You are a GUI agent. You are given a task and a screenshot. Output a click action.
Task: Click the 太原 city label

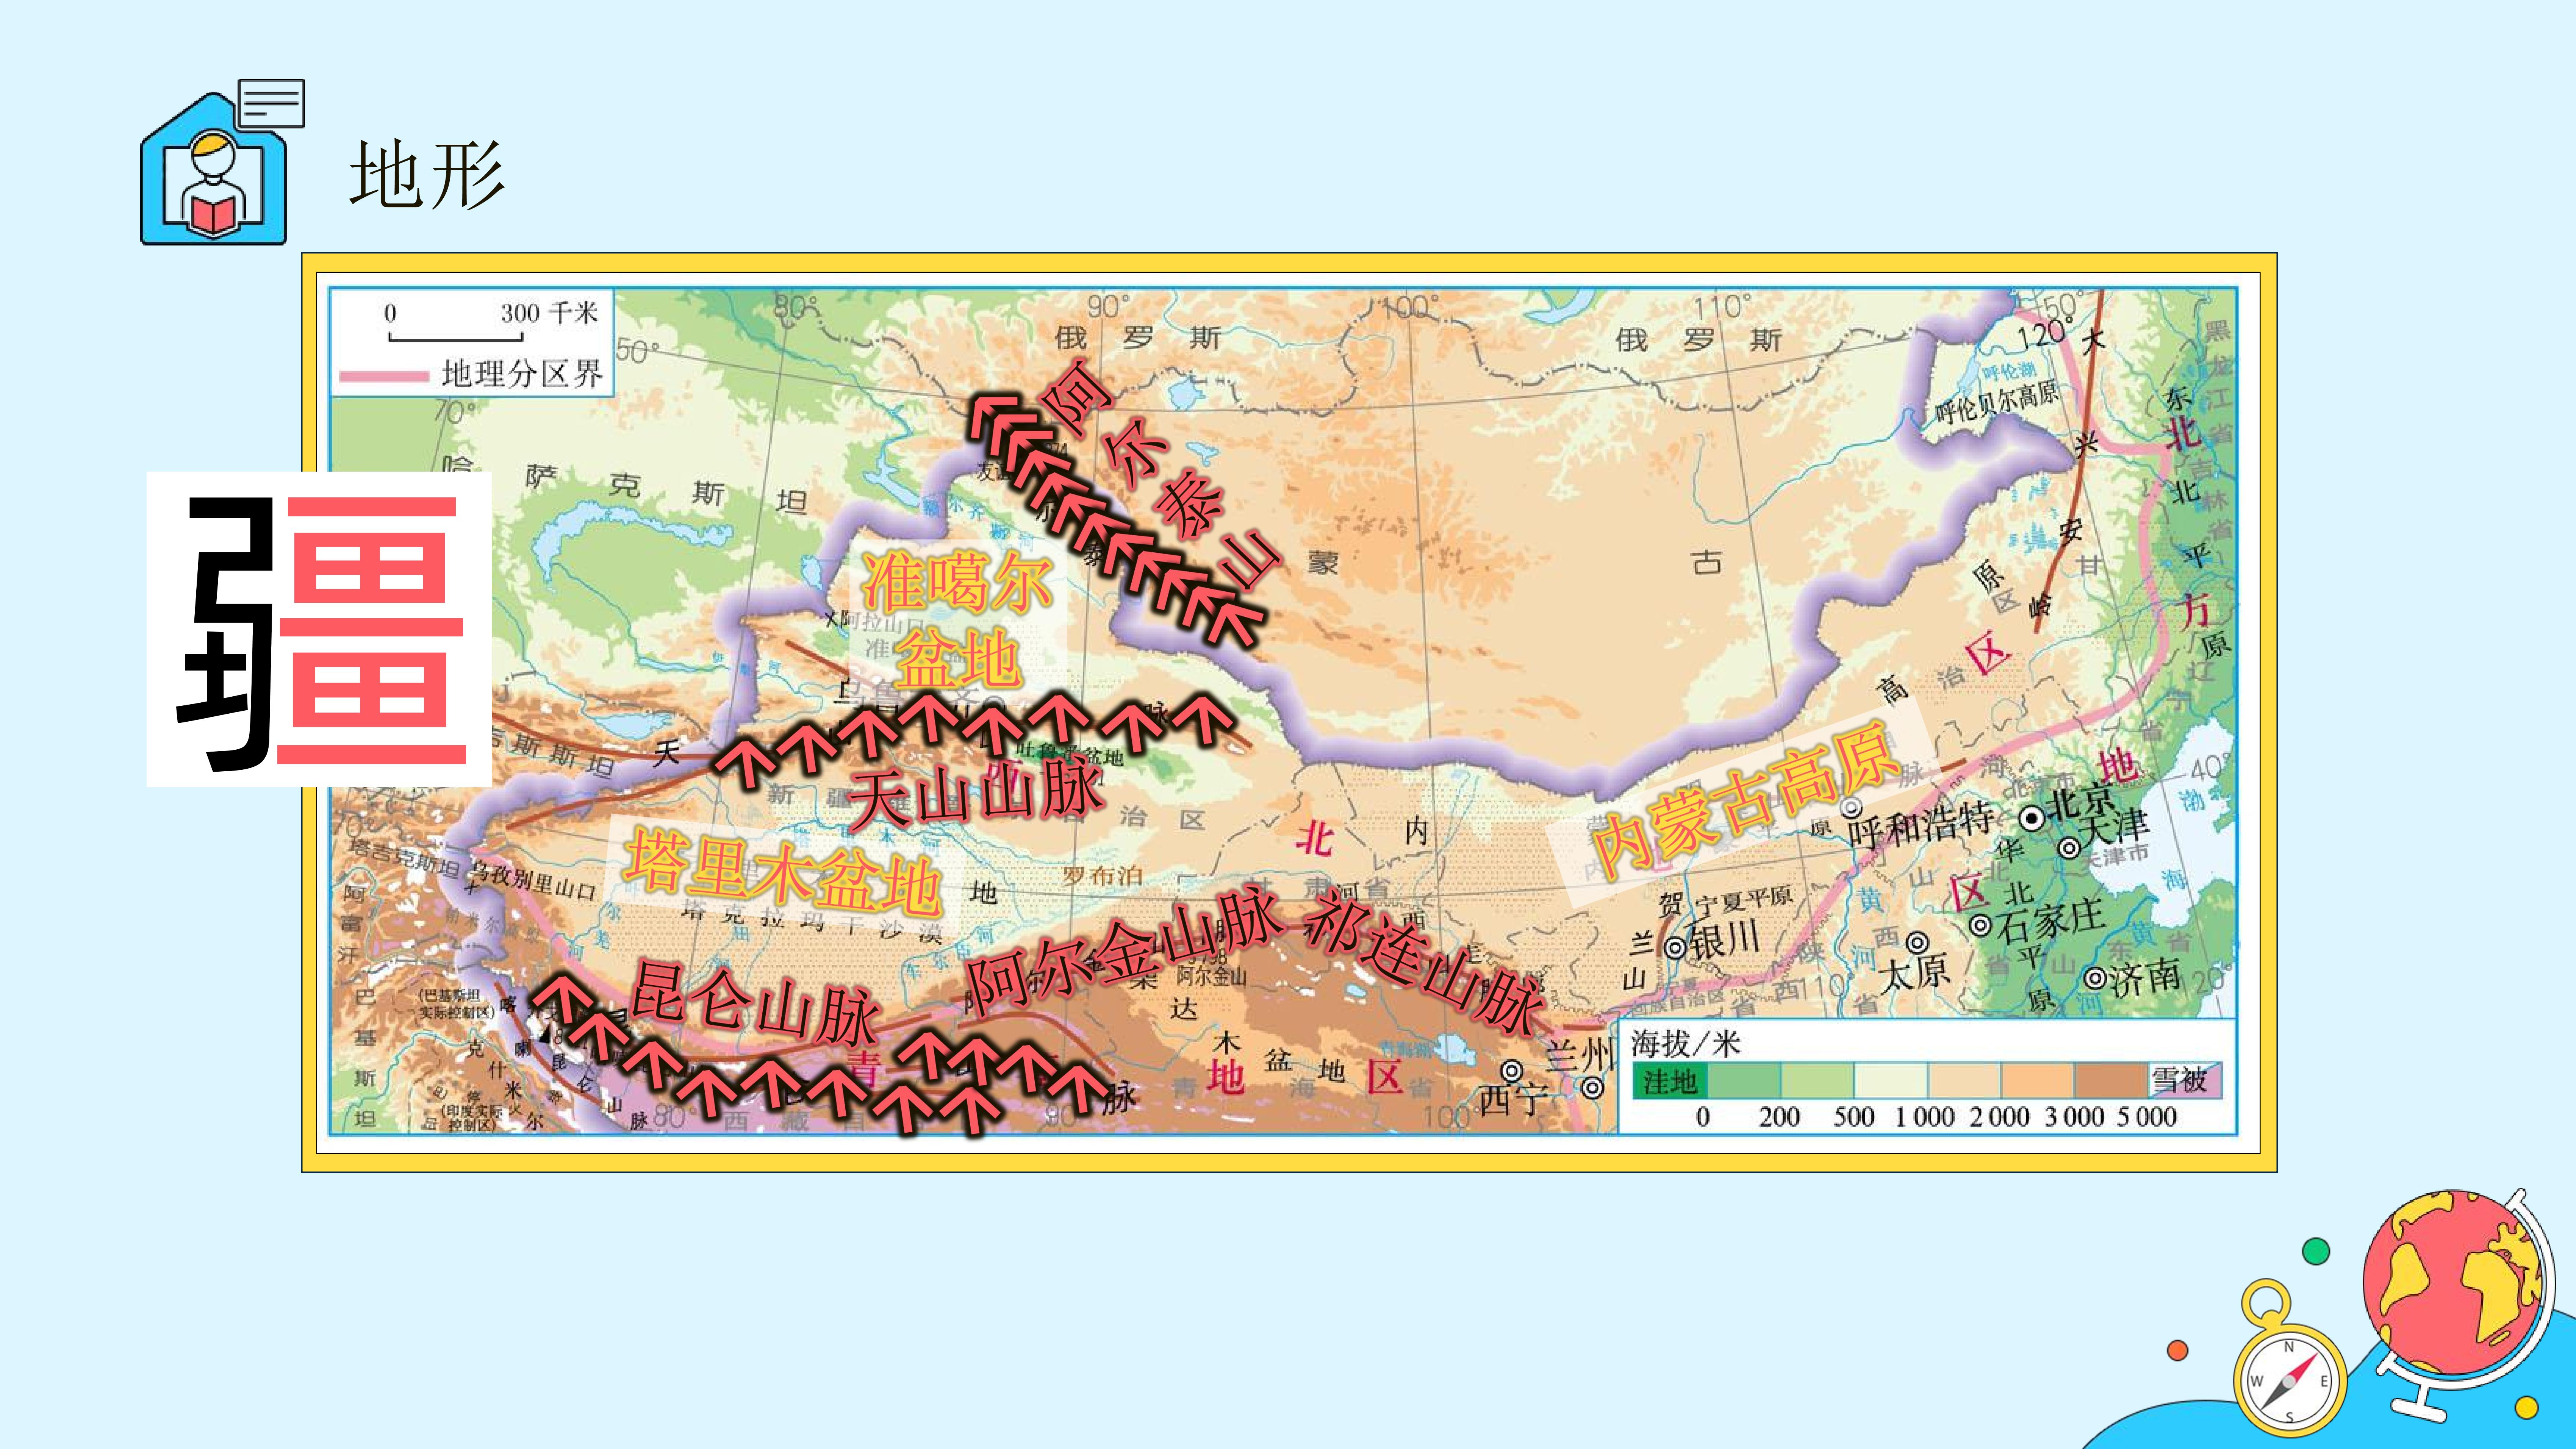[x=1914, y=972]
